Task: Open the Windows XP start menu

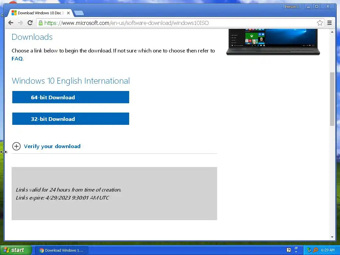Action: click(16, 250)
